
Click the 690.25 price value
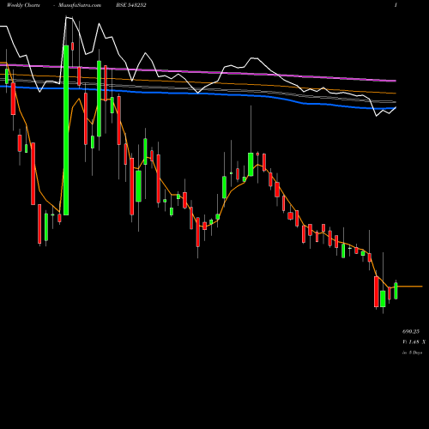point(411,331)
